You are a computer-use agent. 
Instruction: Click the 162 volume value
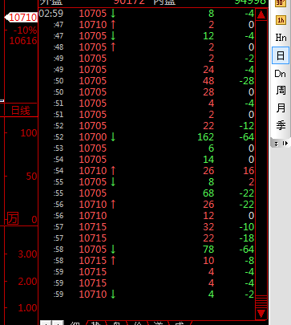(205, 137)
